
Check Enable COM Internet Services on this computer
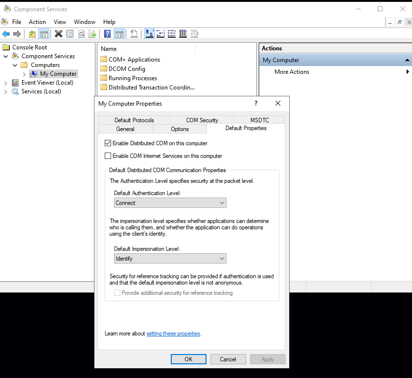108,156
